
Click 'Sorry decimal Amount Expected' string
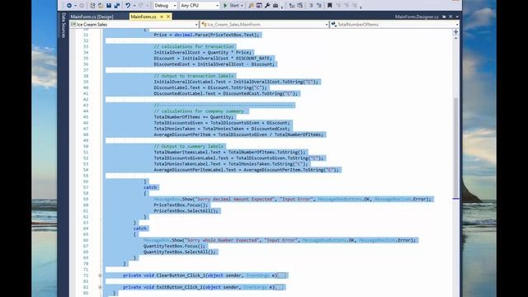pyautogui.click(x=234, y=199)
